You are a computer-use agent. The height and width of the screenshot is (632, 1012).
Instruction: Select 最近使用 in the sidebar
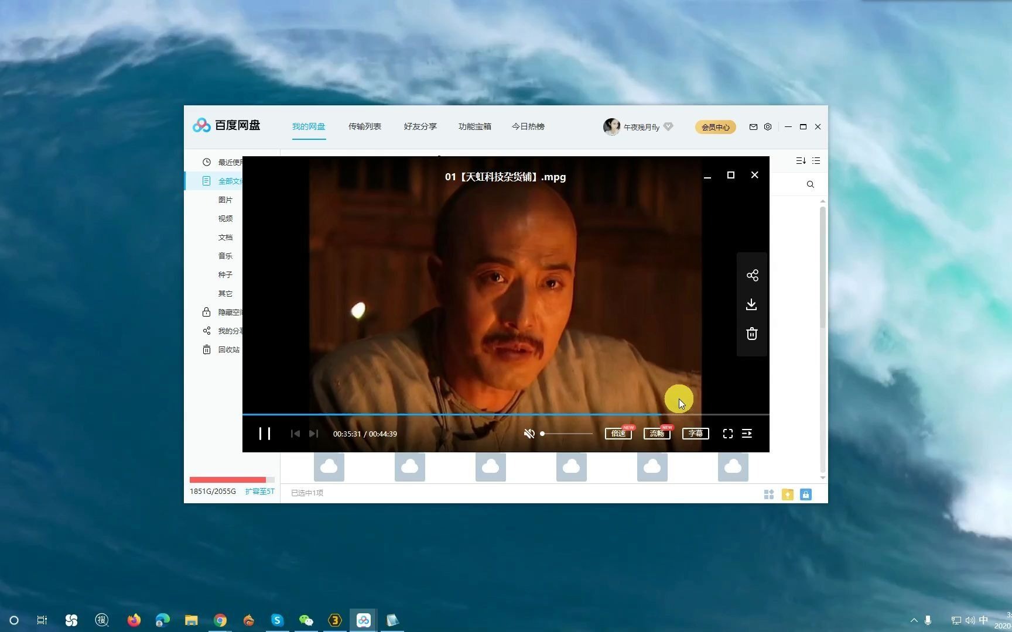click(x=223, y=162)
